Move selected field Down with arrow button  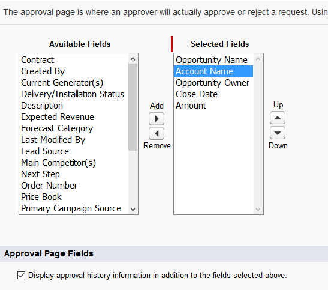click(278, 133)
